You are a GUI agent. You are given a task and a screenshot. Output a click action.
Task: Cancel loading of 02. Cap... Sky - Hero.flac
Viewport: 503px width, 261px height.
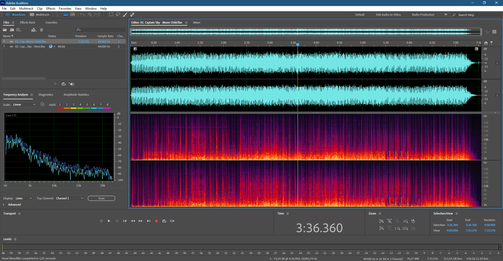(x=54, y=47)
